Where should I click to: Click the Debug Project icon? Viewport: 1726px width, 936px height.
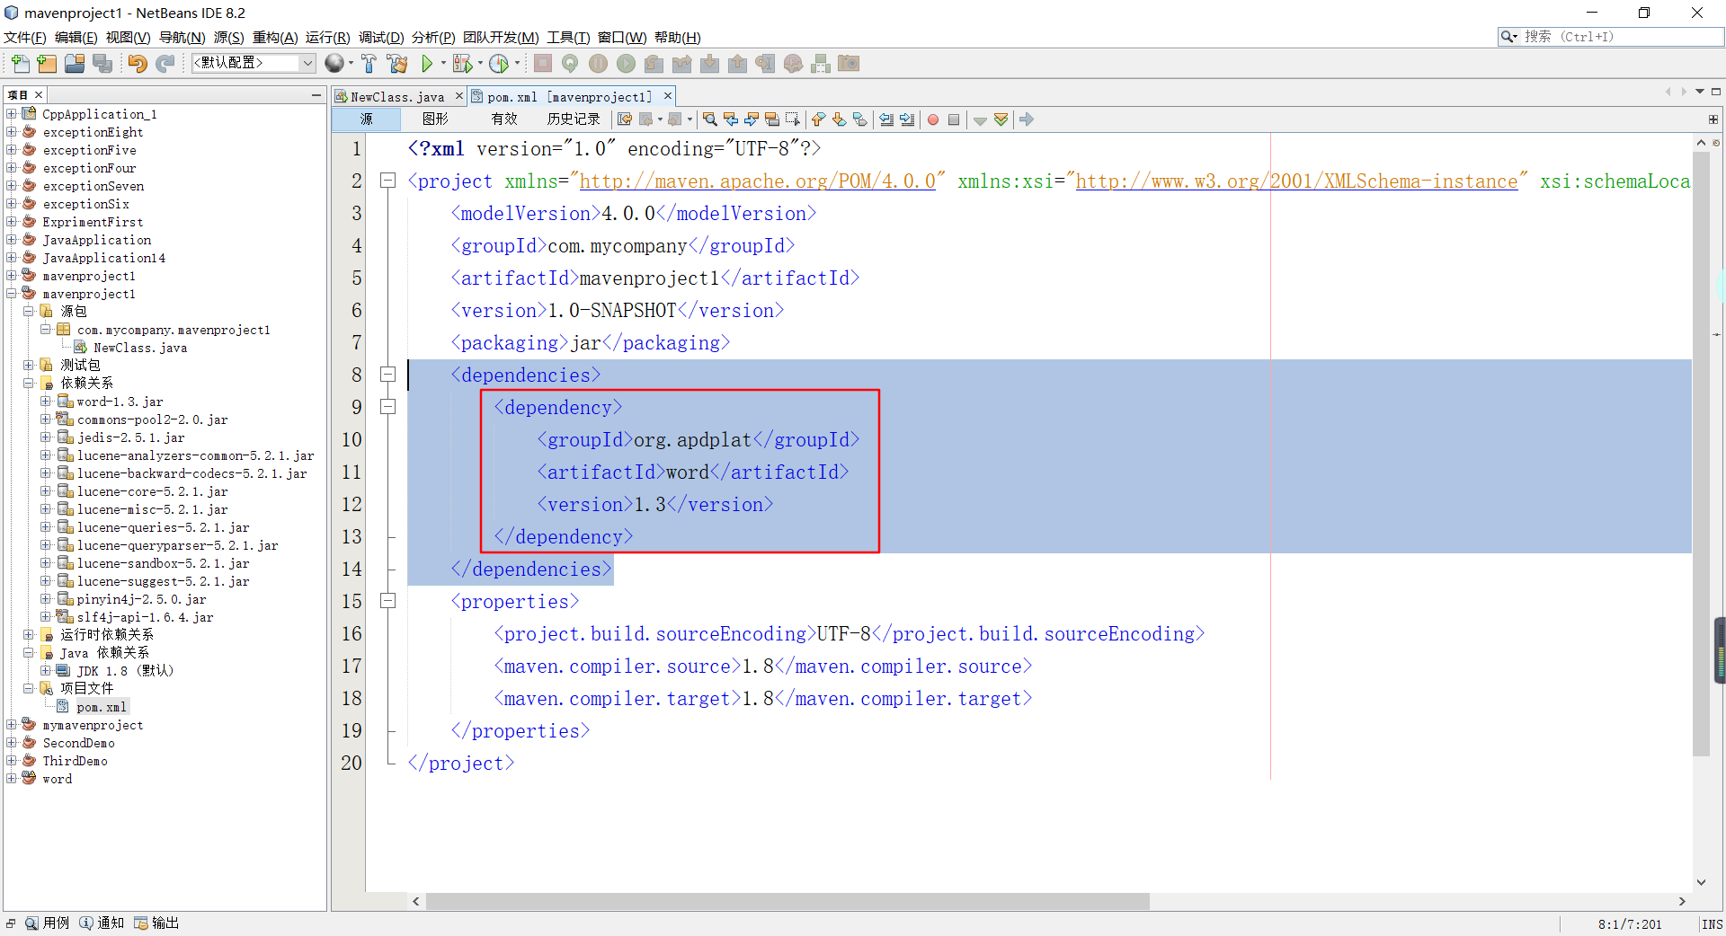462,63
